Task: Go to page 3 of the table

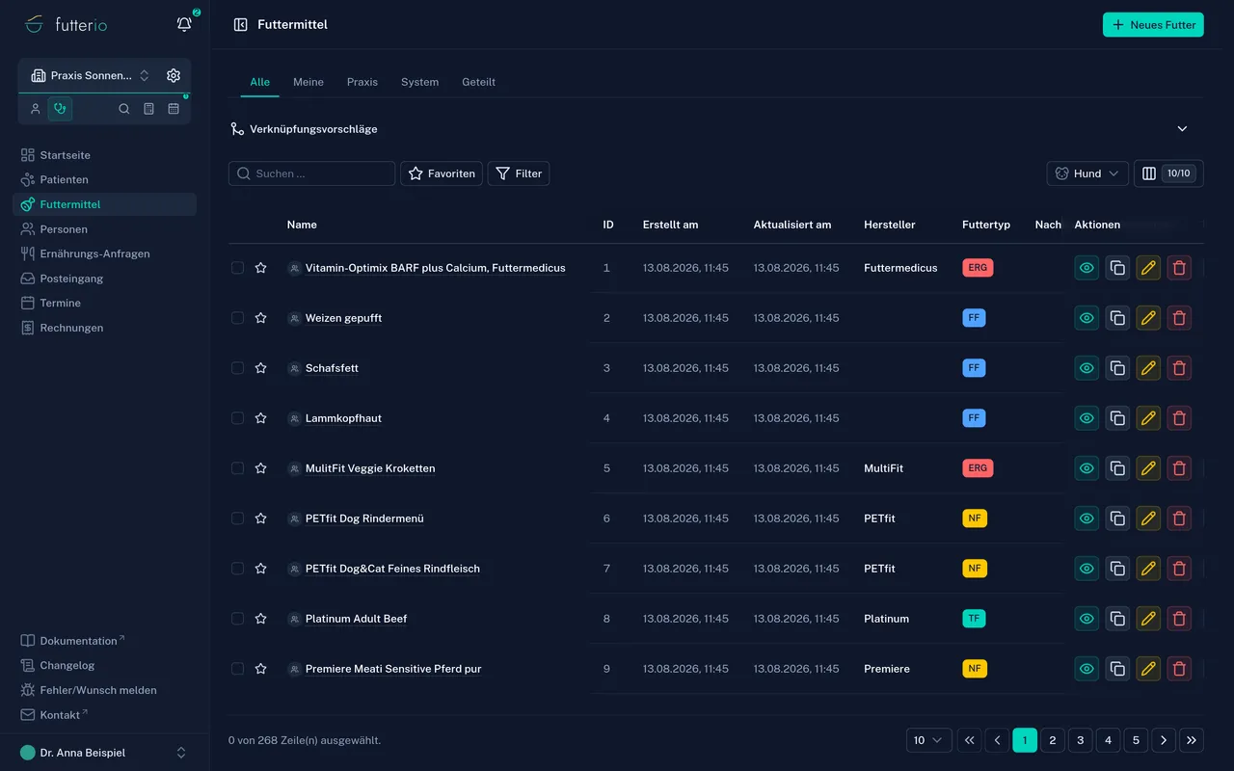Action: [x=1081, y=740]
